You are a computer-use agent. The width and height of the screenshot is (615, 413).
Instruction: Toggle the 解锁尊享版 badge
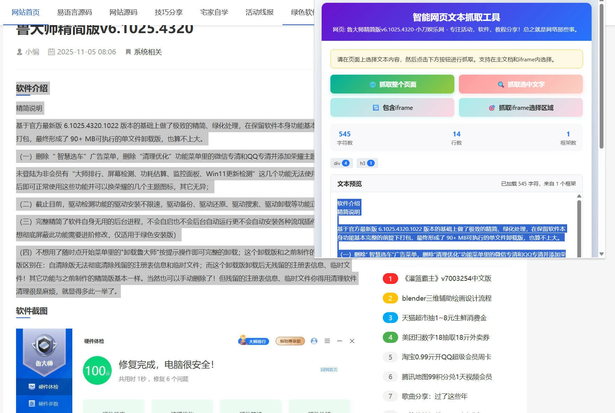290,341
